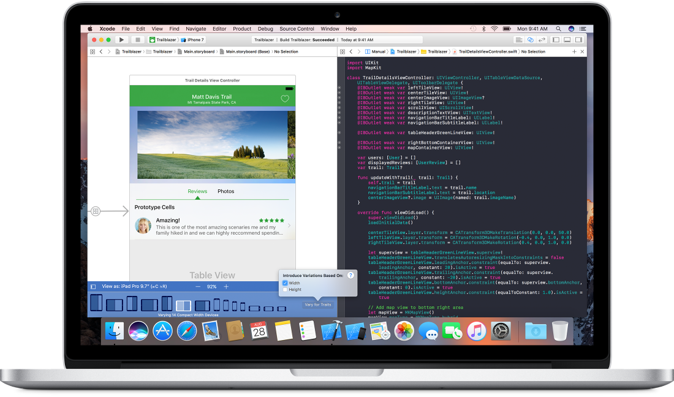Click the Run (play) button in Xcode toolbar
The width and height of the screenshot is (674, 397).
coord(122,40)
